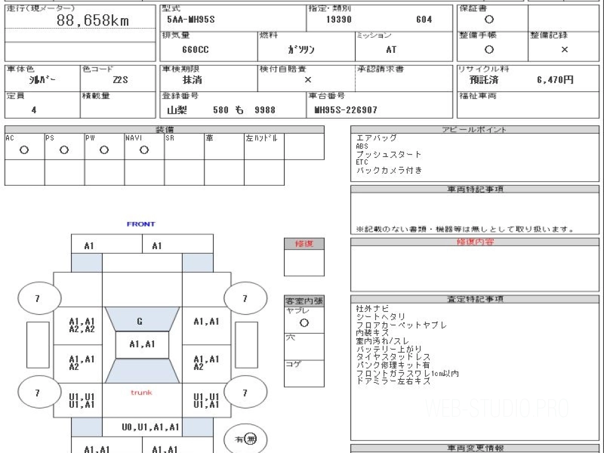Click the note starting ※記載のない書類
604x453 pixels.
click(465, 229)
